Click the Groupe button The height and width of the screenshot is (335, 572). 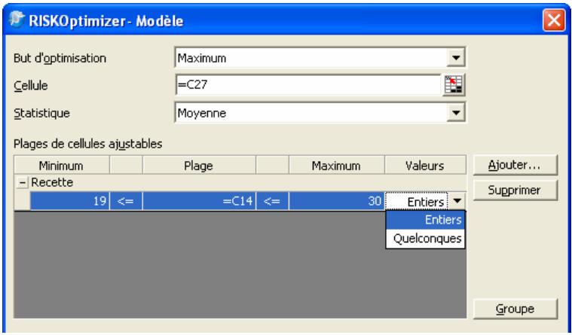click(515, 309)
